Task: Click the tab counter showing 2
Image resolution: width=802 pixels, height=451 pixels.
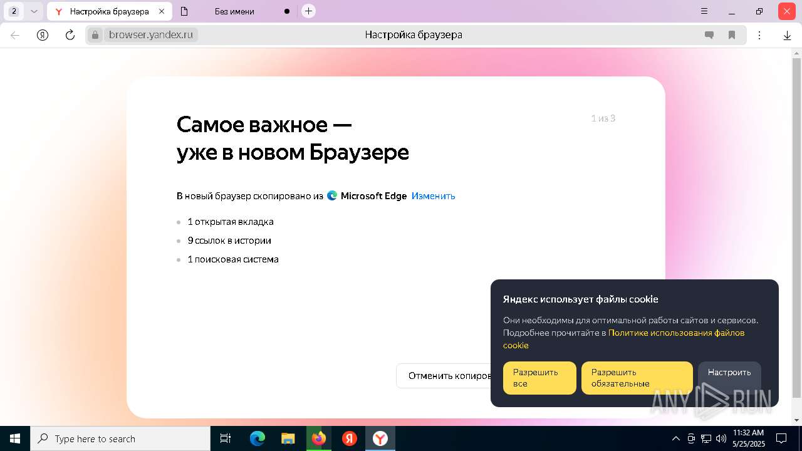Action: tap(14, 11)
